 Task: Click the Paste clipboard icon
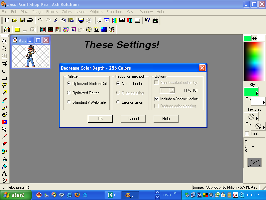71,20
